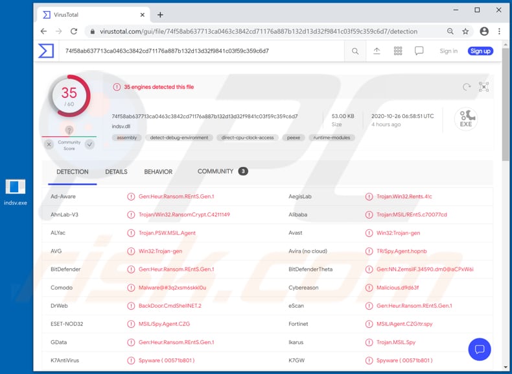The image size is (512, 374).
Task: Click the Sign up button
Action: [x=480, y=51]
